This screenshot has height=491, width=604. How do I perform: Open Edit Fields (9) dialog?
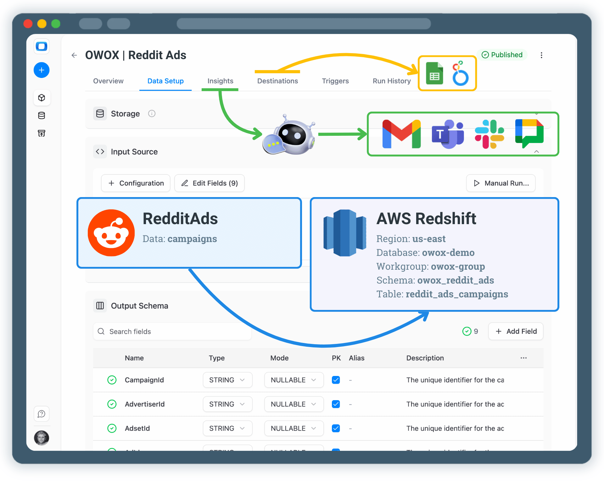pos(209,183)
